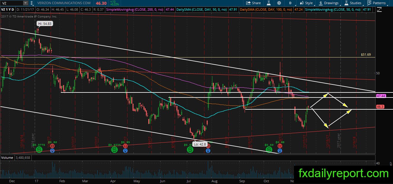Click the DailySMA (CLOSE, DAY, 50, 0, no) label
393x184 pixels.
tap(202, 9)
